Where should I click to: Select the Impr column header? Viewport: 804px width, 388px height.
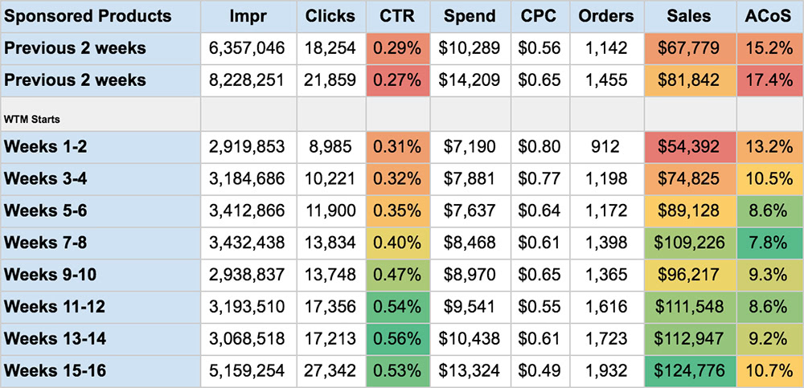coord(248,16)
